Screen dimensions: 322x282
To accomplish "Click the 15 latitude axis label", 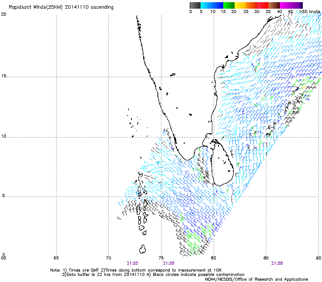I will pos(3,76).
